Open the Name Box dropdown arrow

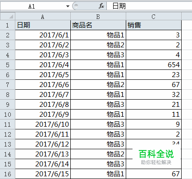click(x=68, y=6)
